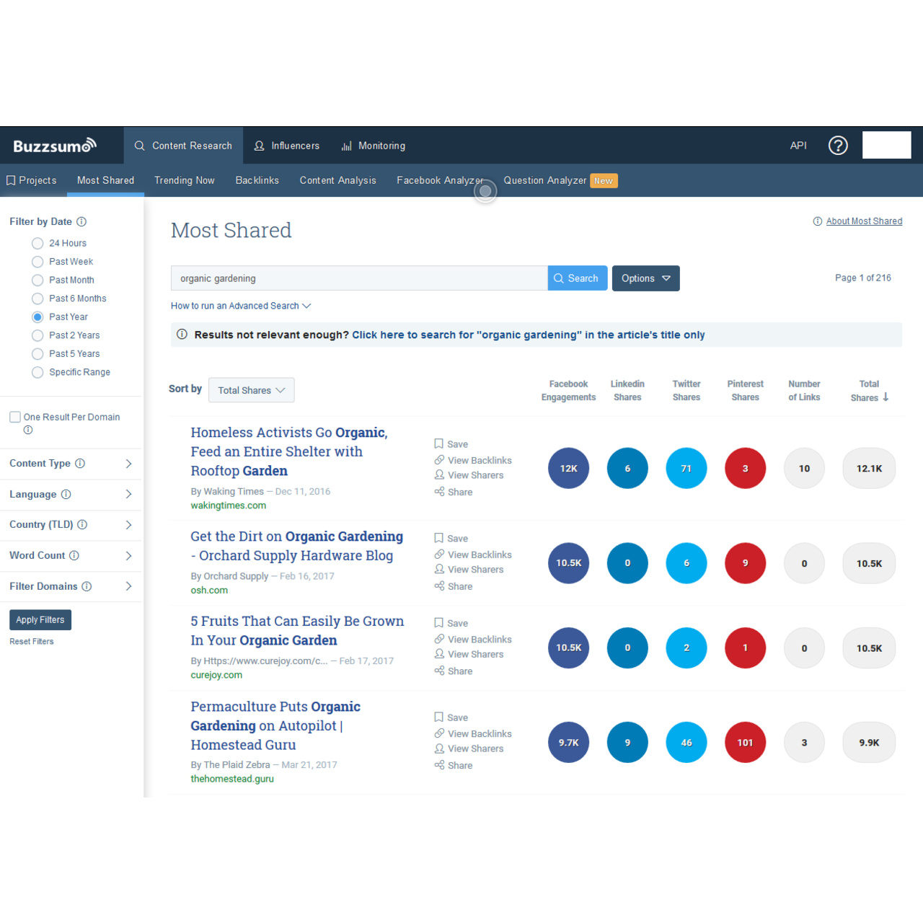Enable the One Result Per Domain checkbox
The image size is (923, 923).
point(14,416)
